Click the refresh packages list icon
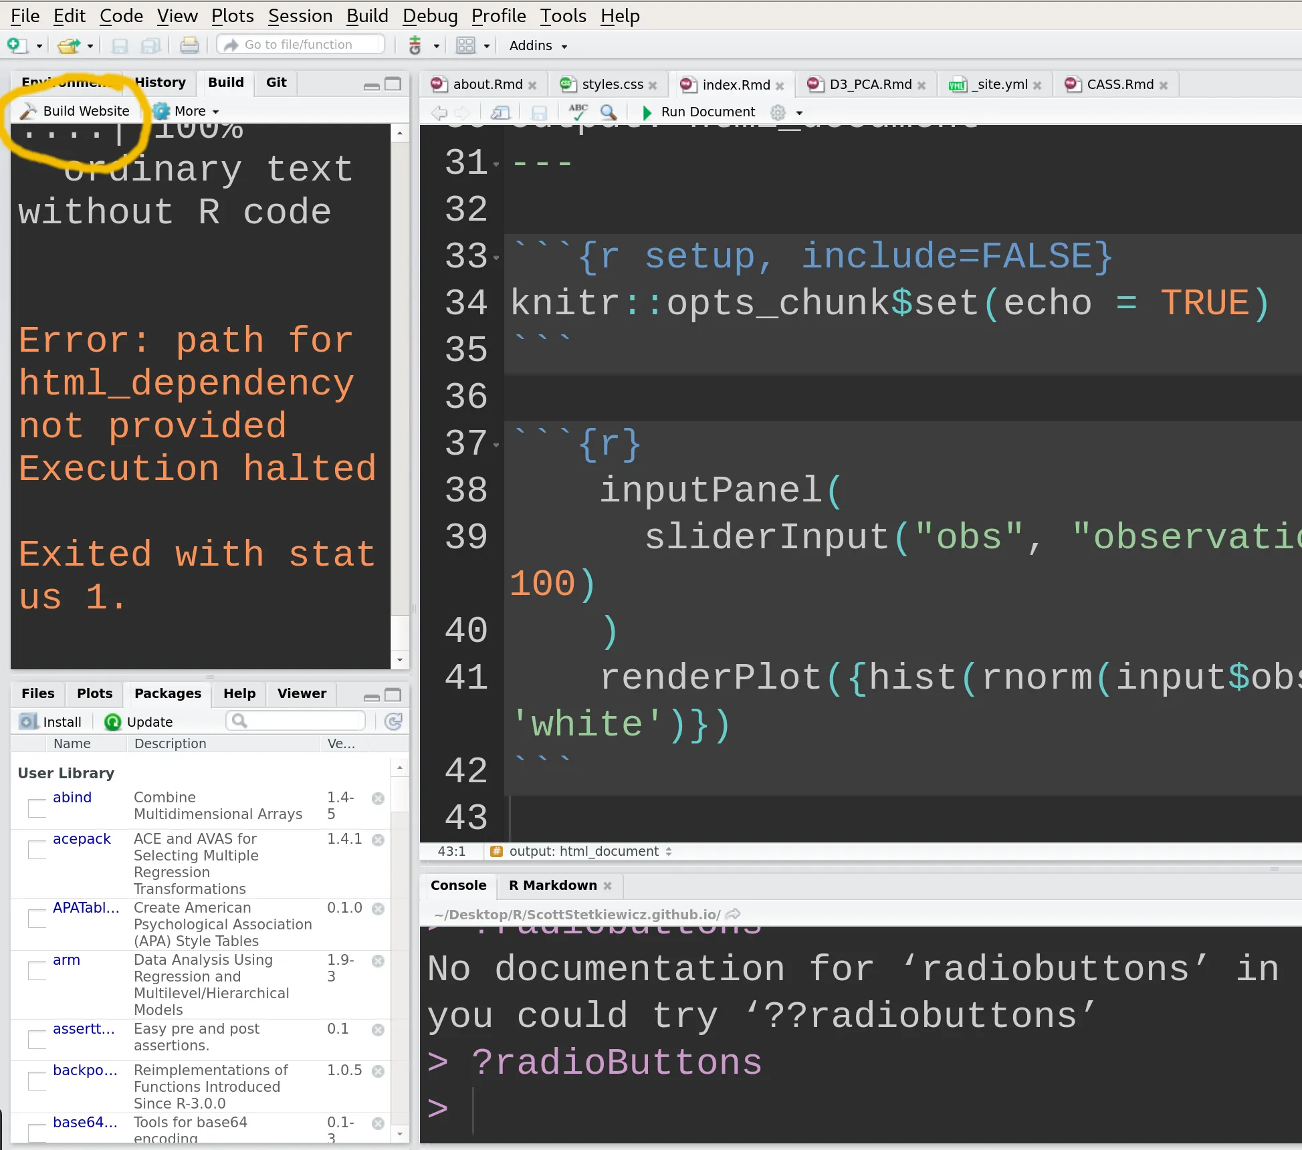The width and height of the screenshot is (1302, 1150). coord(394,721)
